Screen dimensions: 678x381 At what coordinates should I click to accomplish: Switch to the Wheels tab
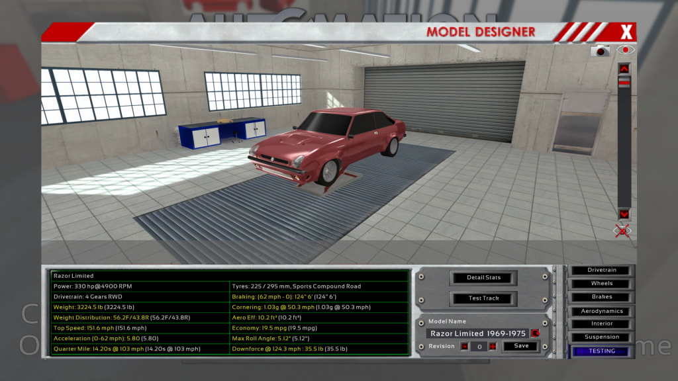point(601,283)
